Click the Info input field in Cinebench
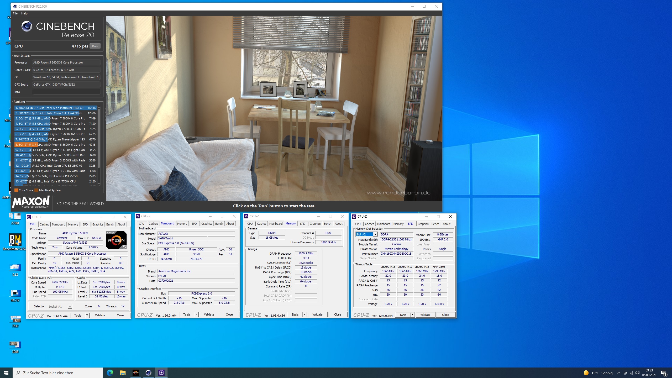 click(x=66, y=92)
